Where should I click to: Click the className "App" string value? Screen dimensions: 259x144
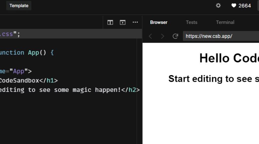pyautogui.click(x=19, y=71)
